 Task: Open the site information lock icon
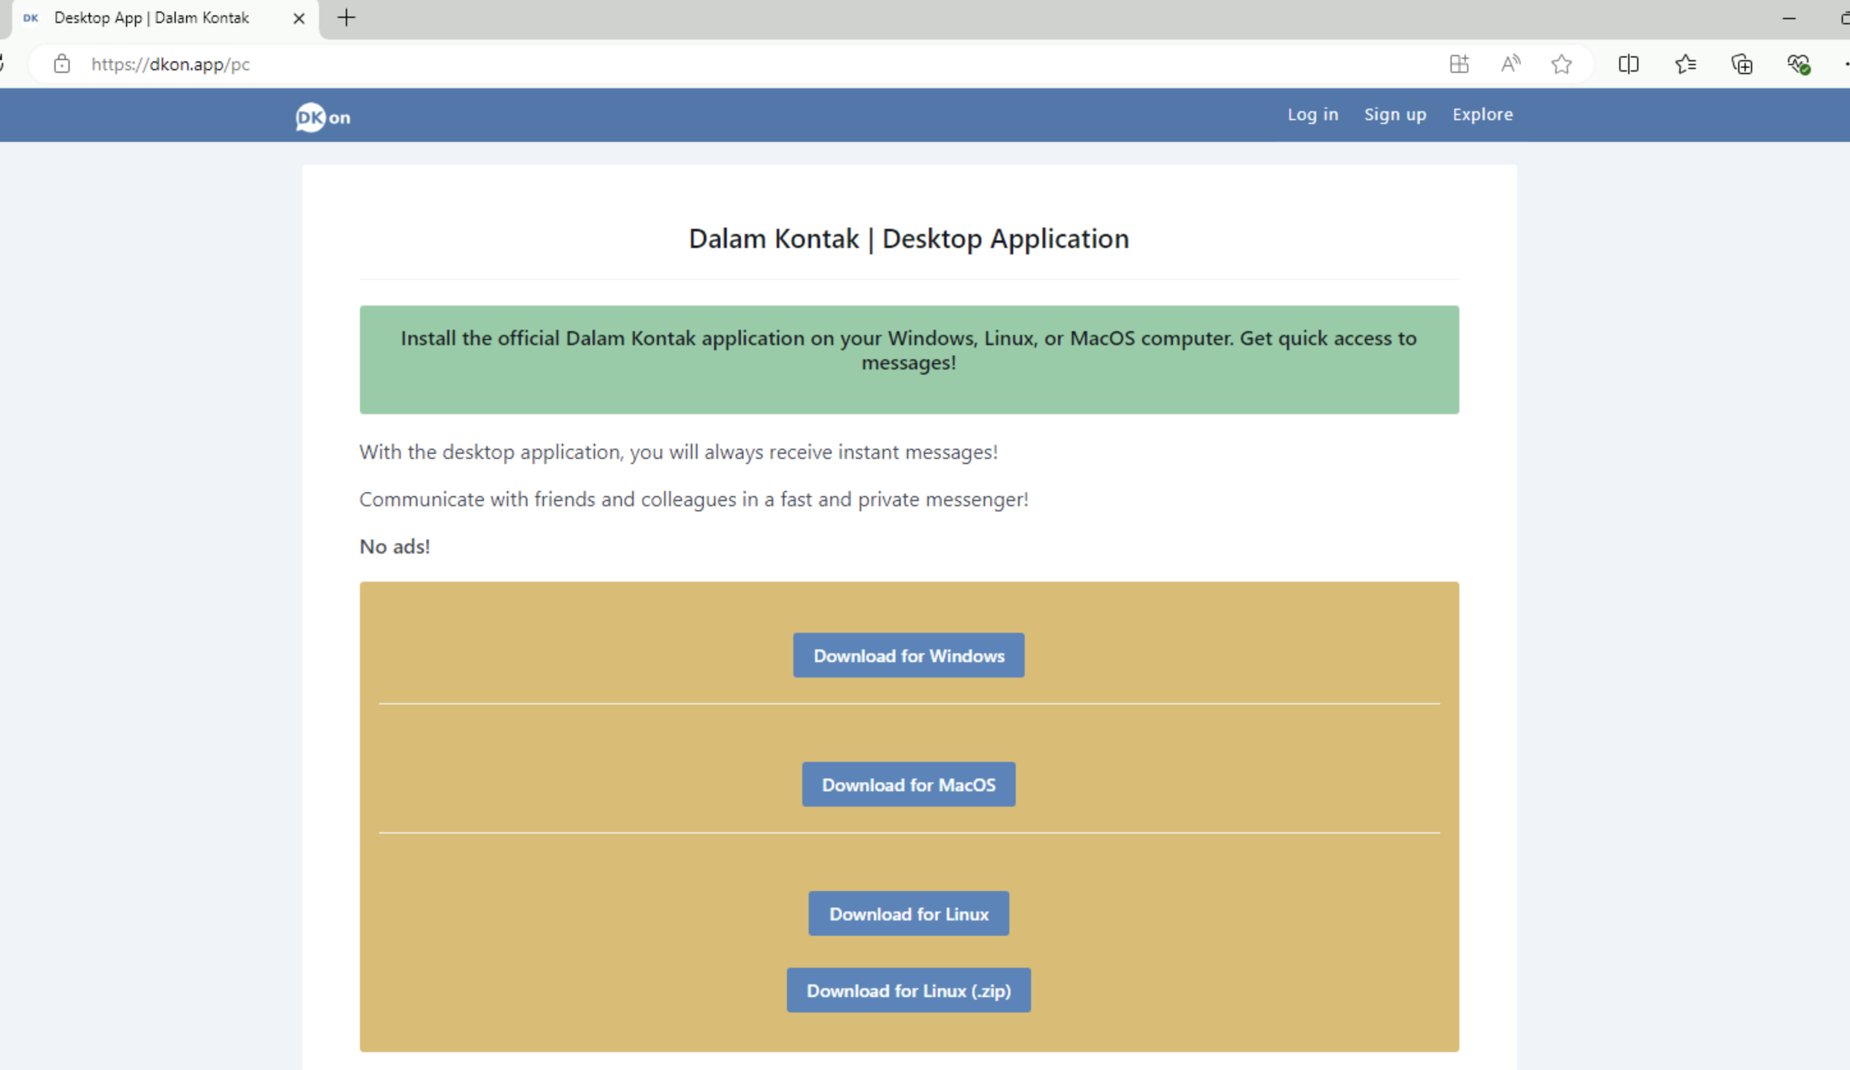pyautogui.click(x=63, y=64)
